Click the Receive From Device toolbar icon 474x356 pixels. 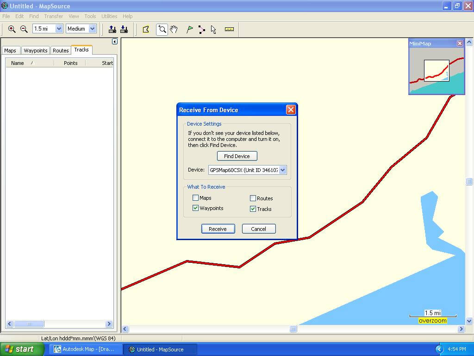(124, 29)
